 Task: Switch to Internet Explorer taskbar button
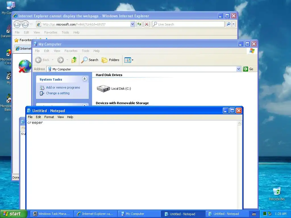coord(95,214)
